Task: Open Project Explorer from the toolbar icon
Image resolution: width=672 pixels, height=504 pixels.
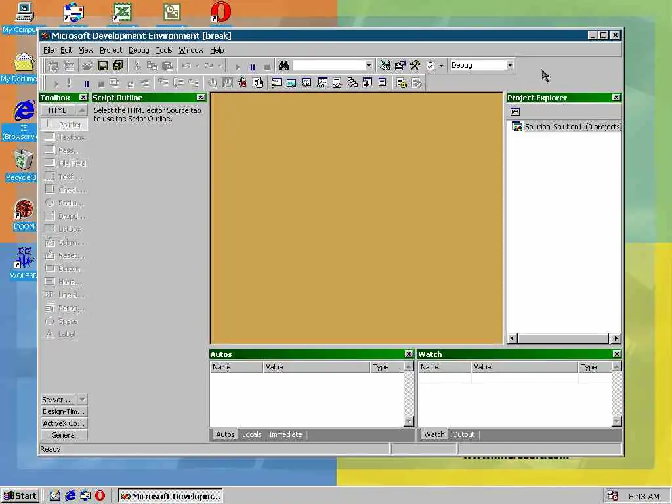Action: pos(385,66)
